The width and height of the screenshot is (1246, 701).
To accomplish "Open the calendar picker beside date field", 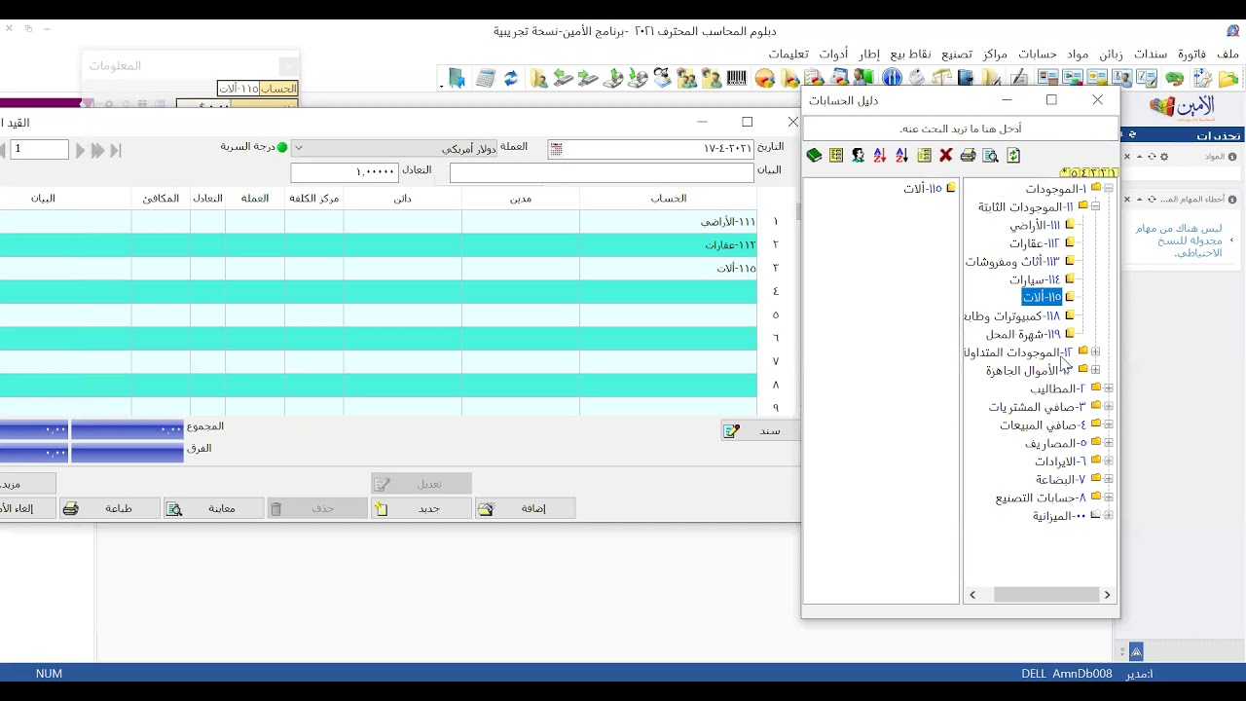I will tap(556, 149).
